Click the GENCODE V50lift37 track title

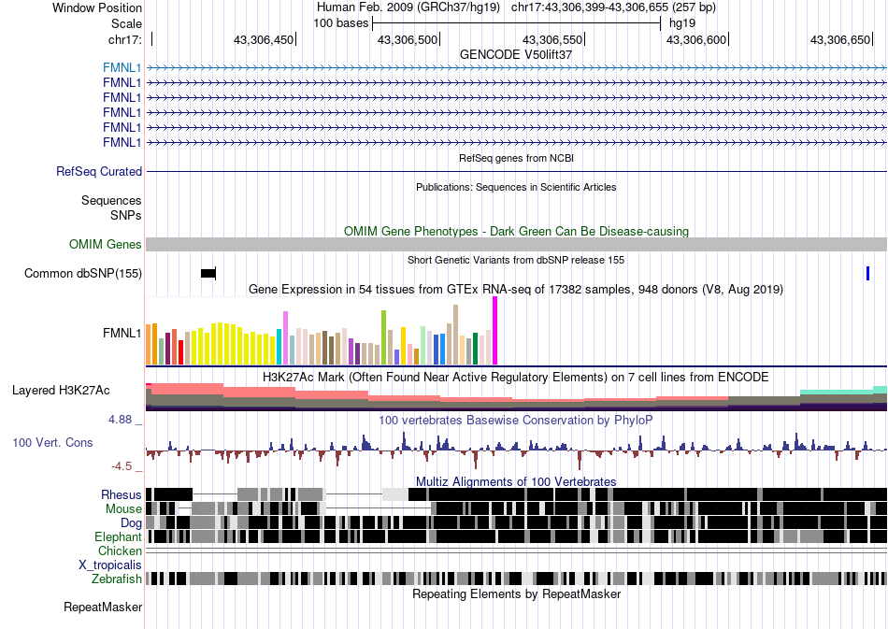point(516,54)
